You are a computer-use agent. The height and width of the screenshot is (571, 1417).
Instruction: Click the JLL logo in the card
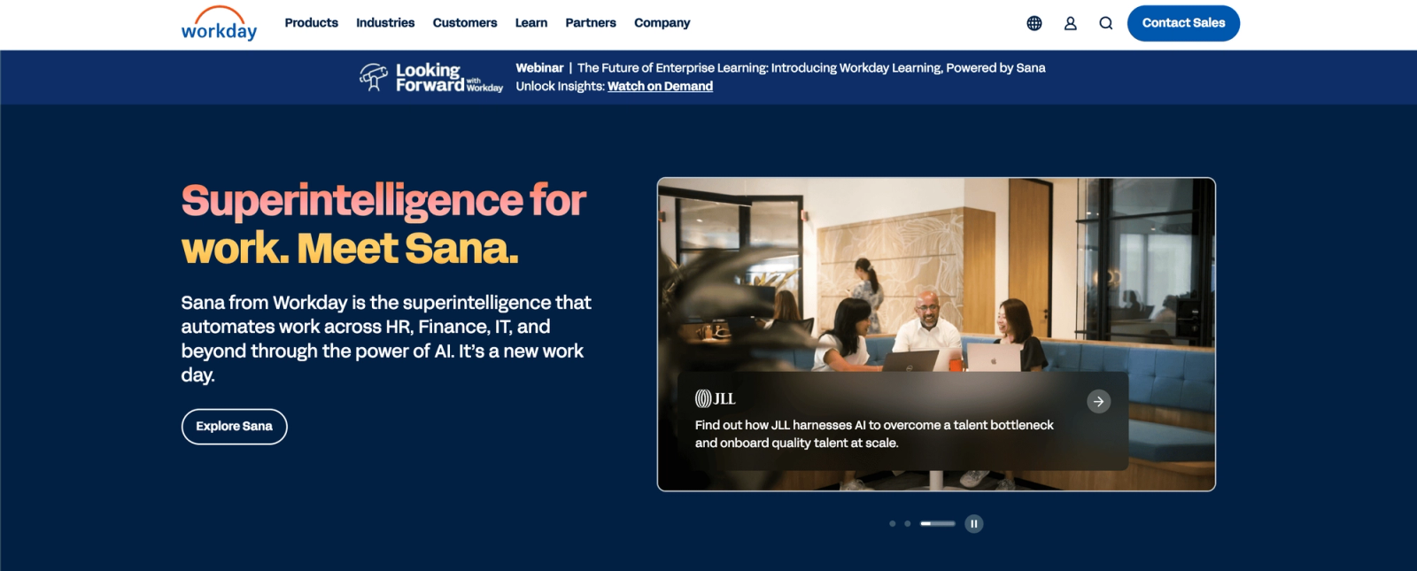point(716,398)
